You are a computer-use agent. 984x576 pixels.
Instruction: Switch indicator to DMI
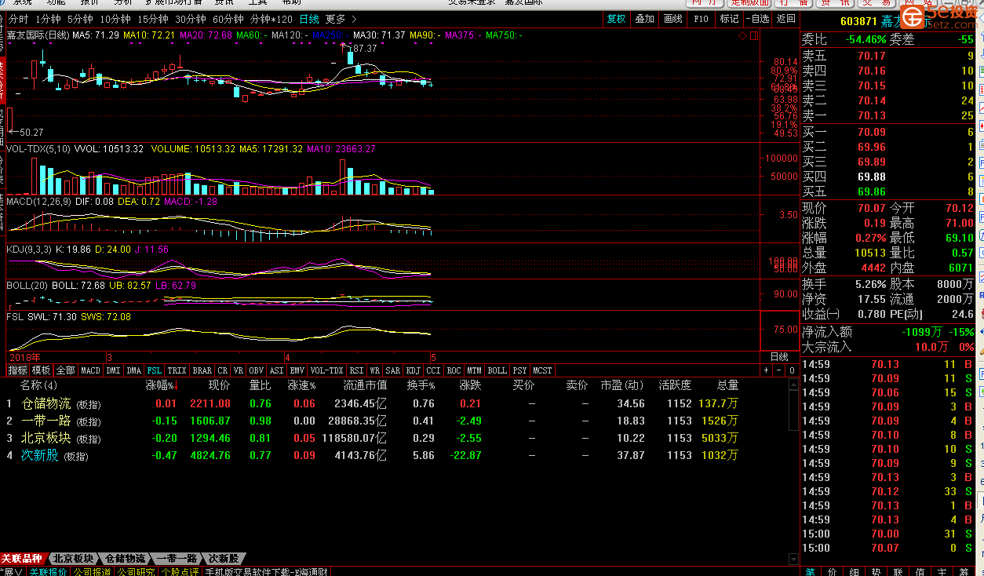point(114,370)
